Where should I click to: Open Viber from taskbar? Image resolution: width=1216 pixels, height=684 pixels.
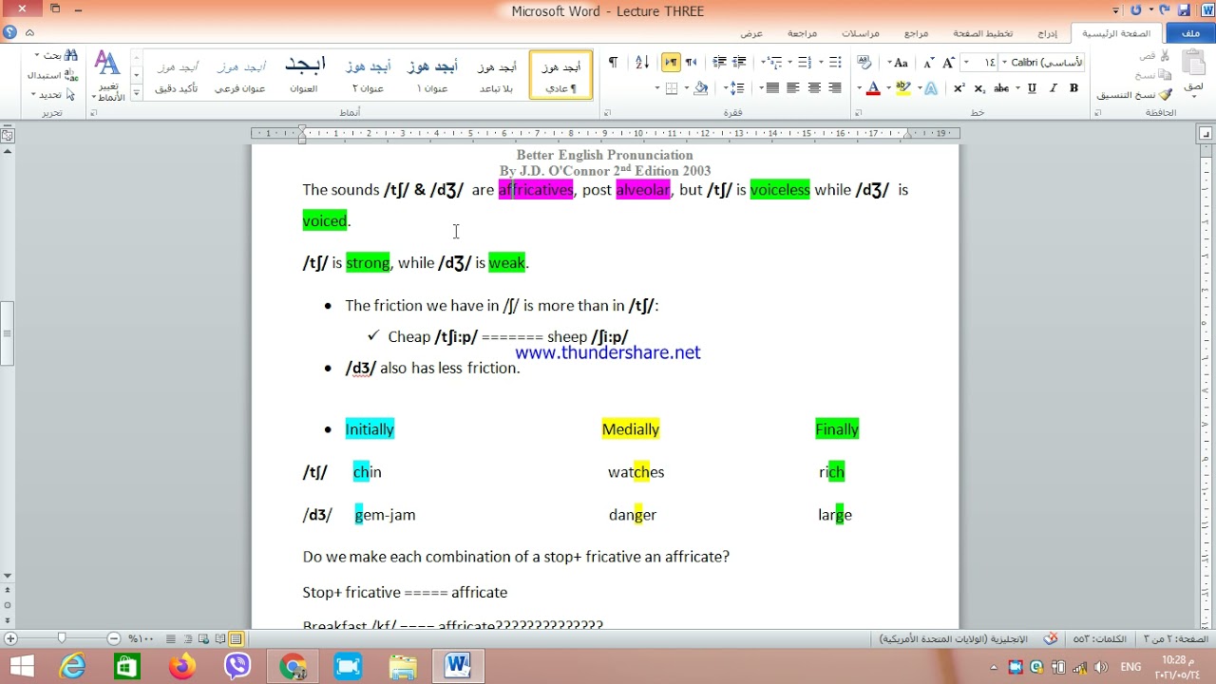(237, 666)
